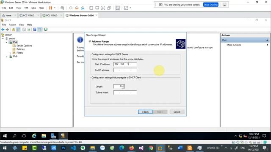Click the stretch guest display icon

(x=126, y=8)
